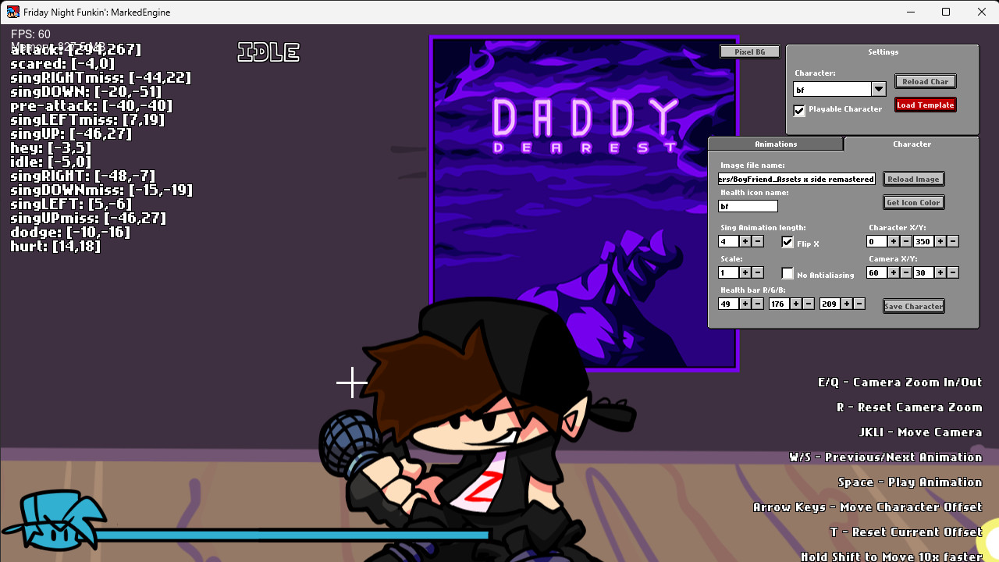Click the Camera Y value field showing 30
Image resolution: width=999 pixels, height=562 pixels.
(923, 273)
